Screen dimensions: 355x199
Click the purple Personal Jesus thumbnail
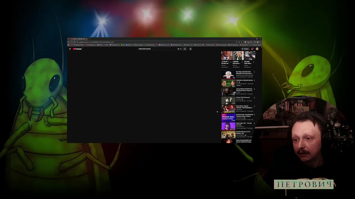[228, 117]
